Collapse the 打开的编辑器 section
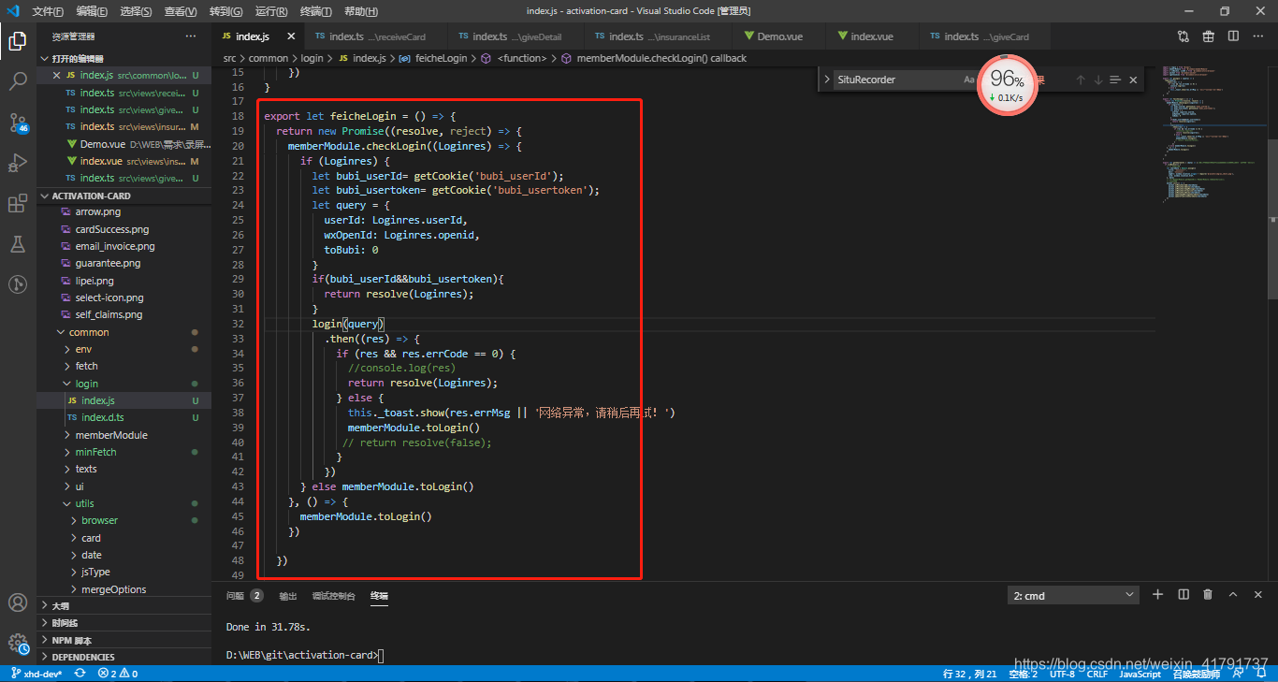This screenshot has width=1278, height=682. 123,58
